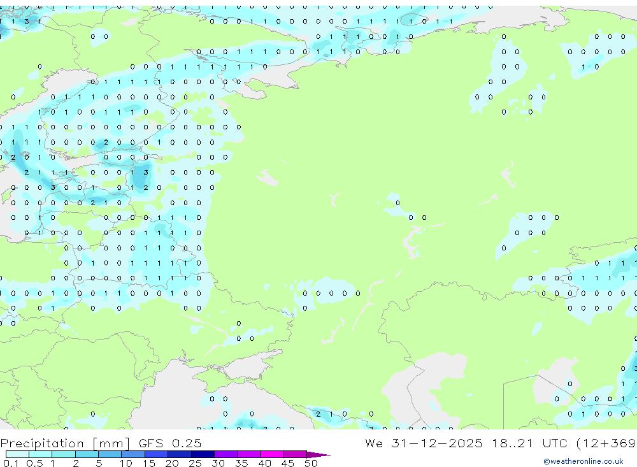The image size is (637, 467).
Task: Pick the legend swatch between 45 and 50
Action: coord(295,454)
